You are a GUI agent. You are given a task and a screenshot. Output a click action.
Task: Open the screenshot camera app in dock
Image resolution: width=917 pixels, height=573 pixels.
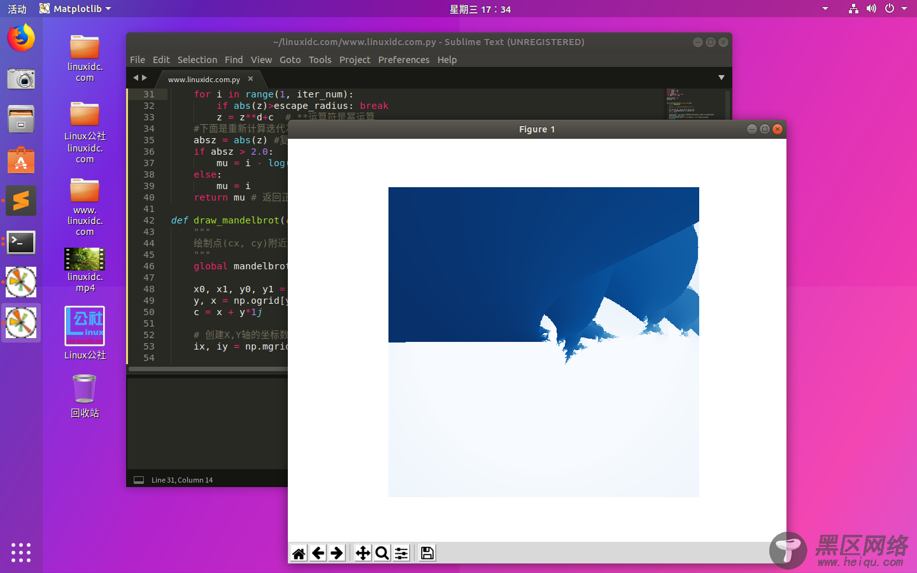21,79
